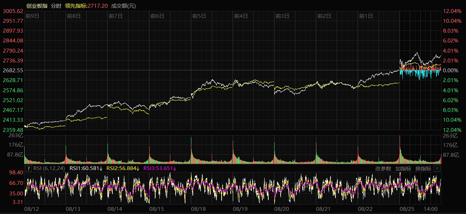Select the 前8日 day marker
The height and width of the screenshot is (214, 466).
(74, 16)
